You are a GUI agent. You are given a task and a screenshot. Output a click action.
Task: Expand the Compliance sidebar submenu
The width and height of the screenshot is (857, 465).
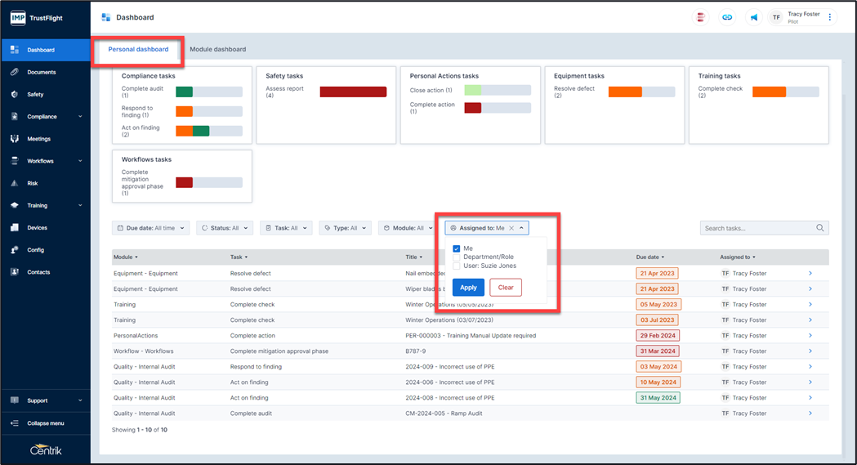pyautogui.click(x=80, y=117)
